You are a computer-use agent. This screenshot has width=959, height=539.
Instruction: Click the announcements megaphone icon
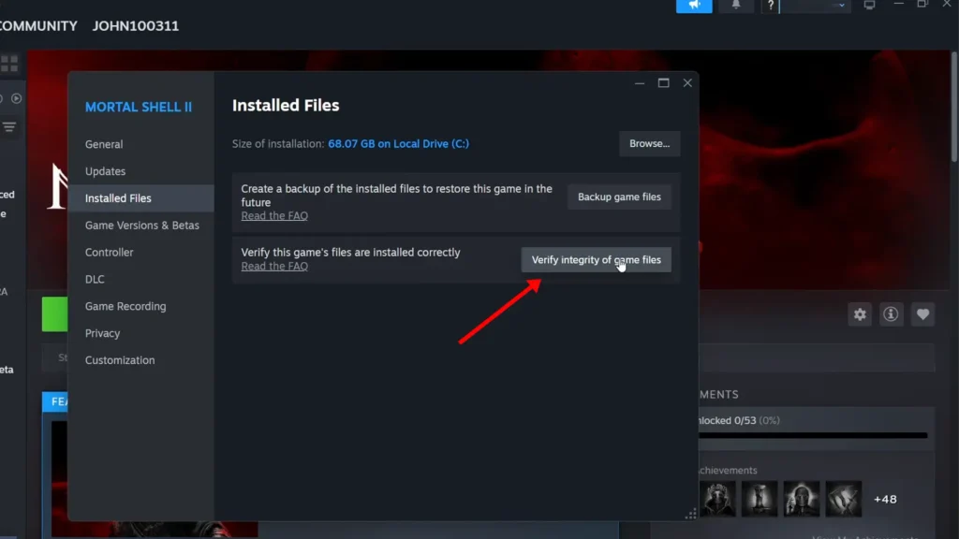point(694,6)
